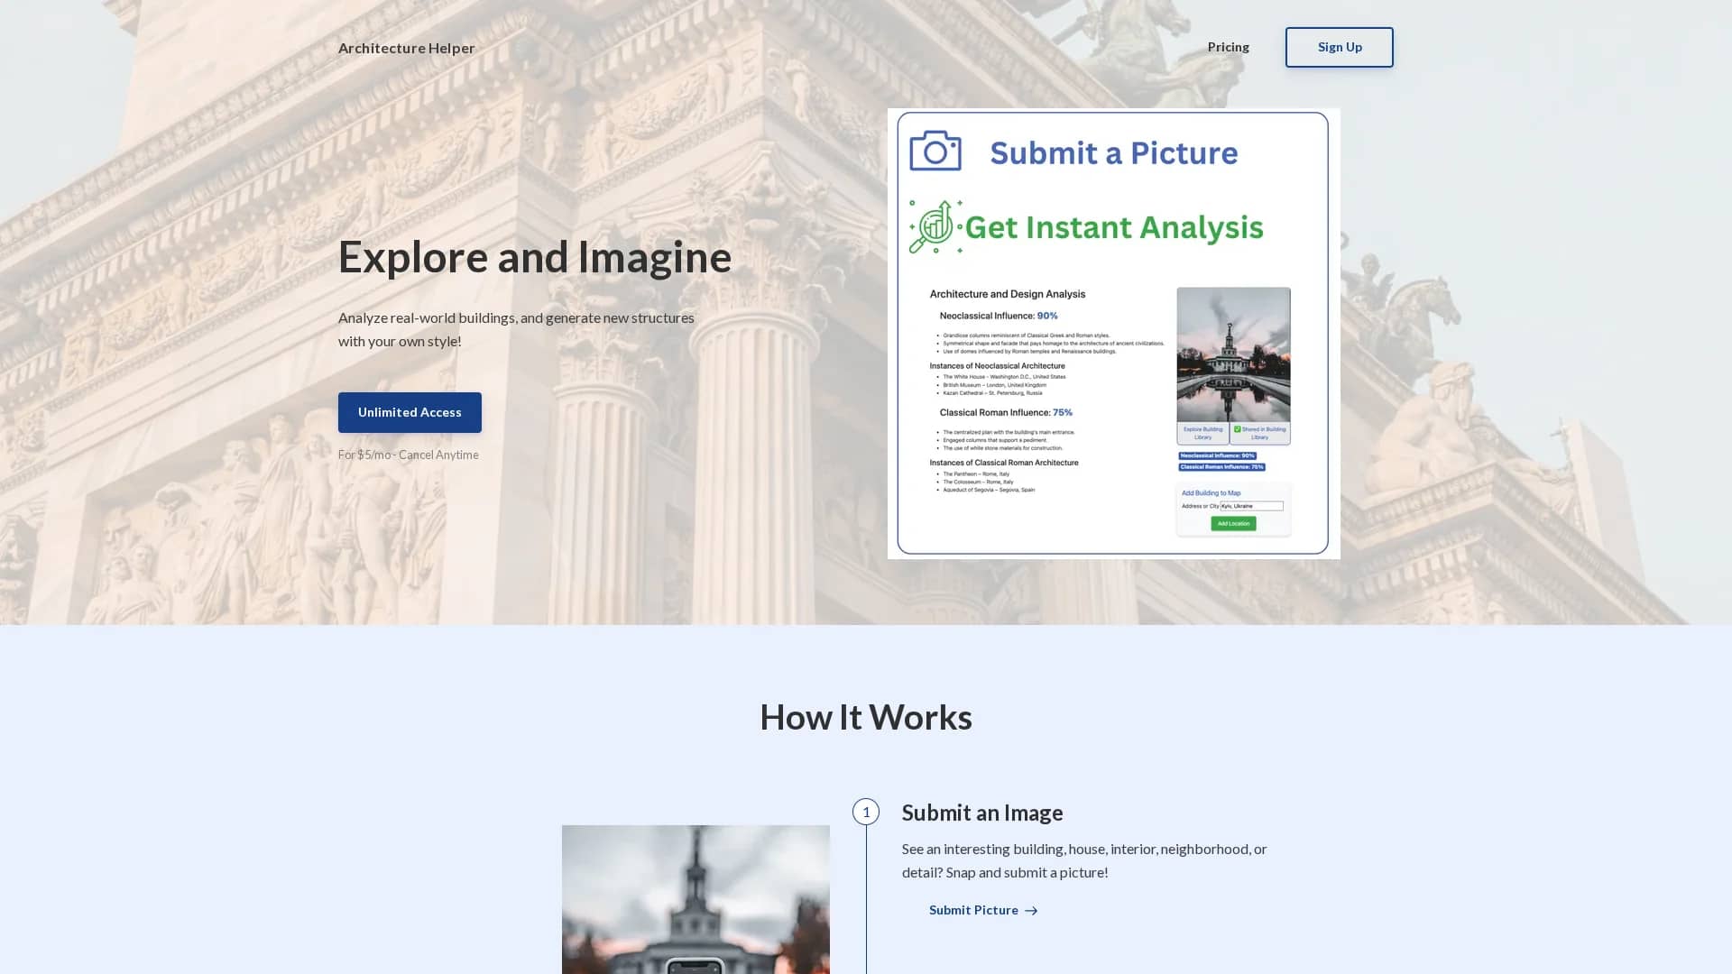Click the Sign Up button
Viewport: 1732px width, 974px height.
point(1339,47)
